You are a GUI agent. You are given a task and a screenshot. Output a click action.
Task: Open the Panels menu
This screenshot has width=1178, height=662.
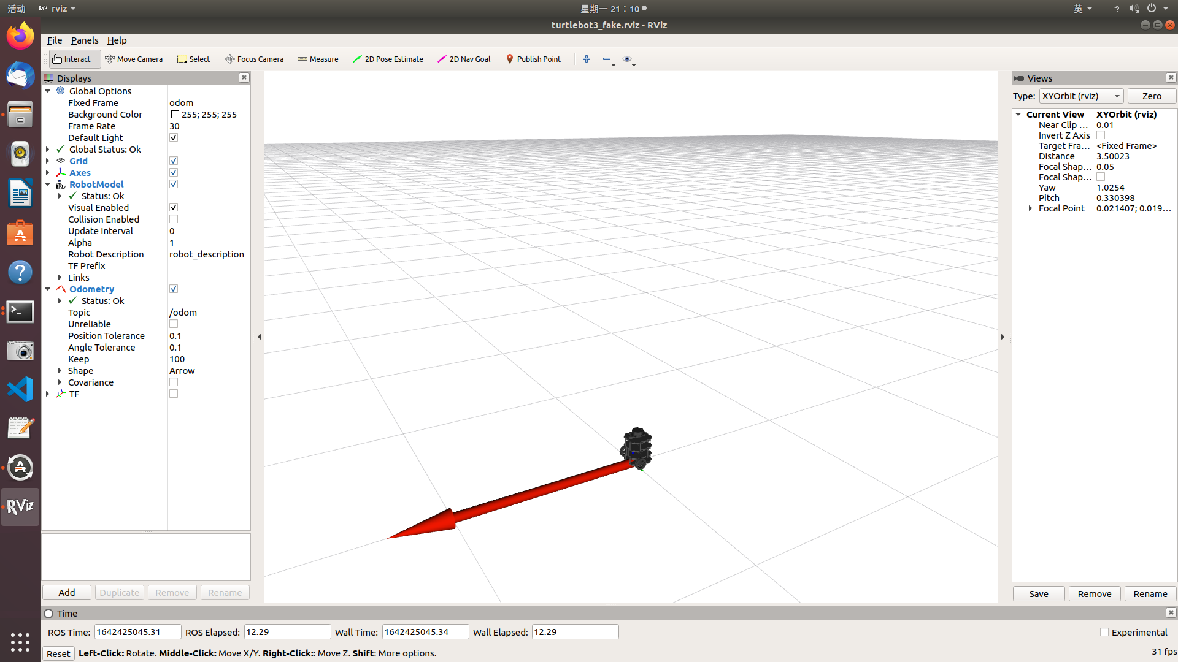click(85, 40)
